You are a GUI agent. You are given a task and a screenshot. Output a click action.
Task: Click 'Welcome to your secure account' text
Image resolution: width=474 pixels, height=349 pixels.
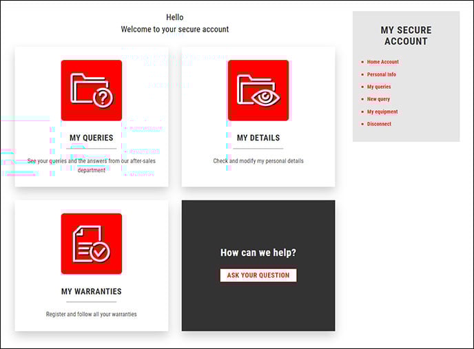(x=175, y=30)
